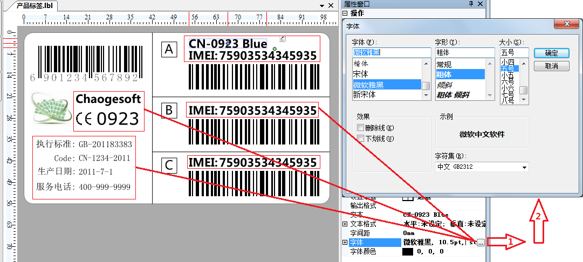
Task: Select the 生产日期: 2011-7-1 text line
Action: pyautogui.click(x=74, y=171)
